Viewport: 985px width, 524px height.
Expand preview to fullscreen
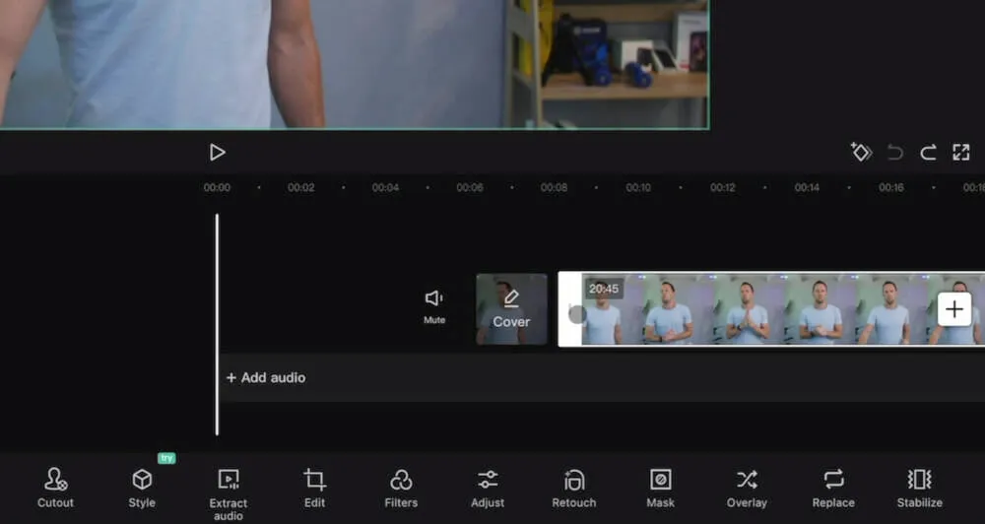click(961, 152)
